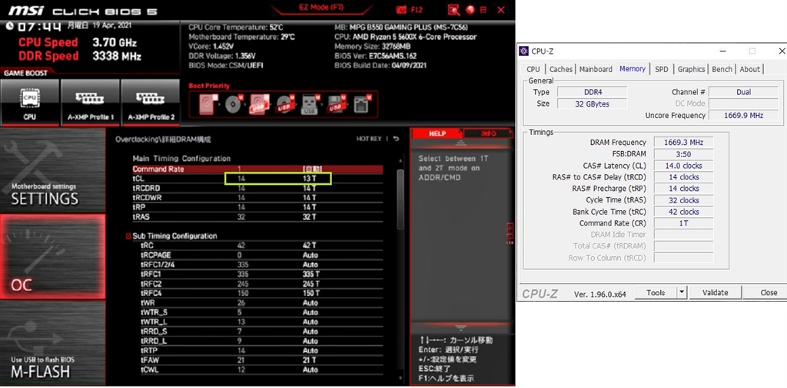This screenshot has height=388, width=787.
Task: Open the CPU tab in CPU-Z
Action: point(533,69)
